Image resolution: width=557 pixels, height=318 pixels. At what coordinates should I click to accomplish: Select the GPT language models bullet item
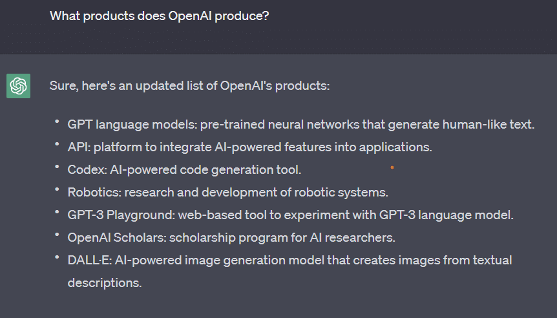click(301, 124)
